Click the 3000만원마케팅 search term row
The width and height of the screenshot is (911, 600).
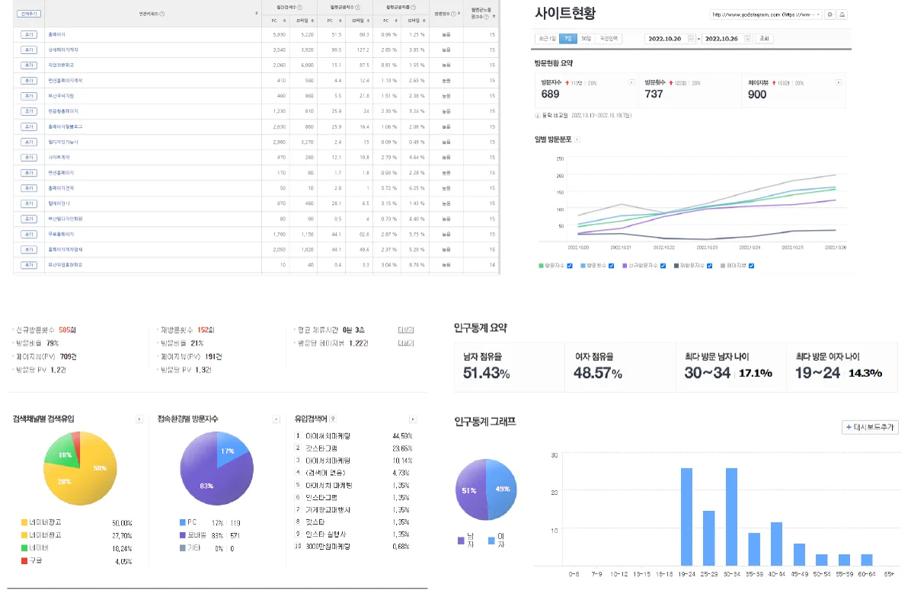click(x=354, y=547)
